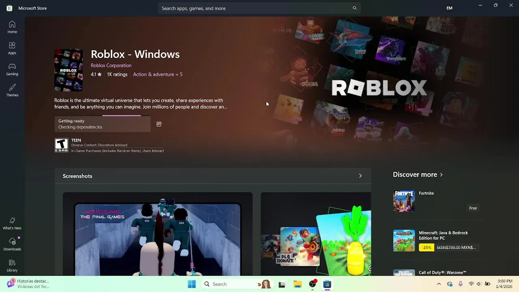Screen dimensions: 519x292
Task: Click the -25% discount badge
Action: pos(426,247)
